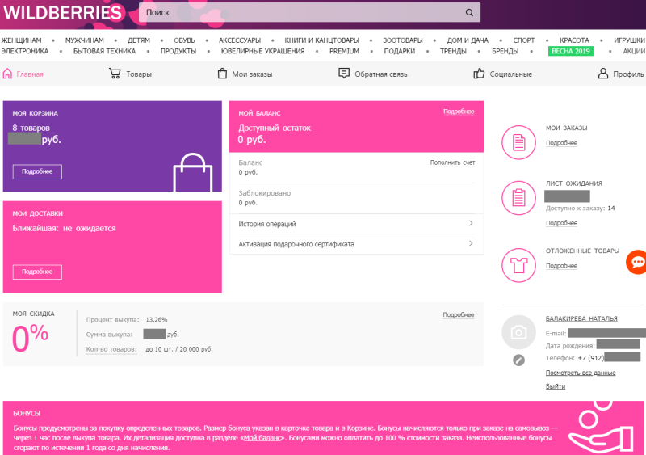Open the Электроника category
The image size is (646, 455).
pos(25,51)
